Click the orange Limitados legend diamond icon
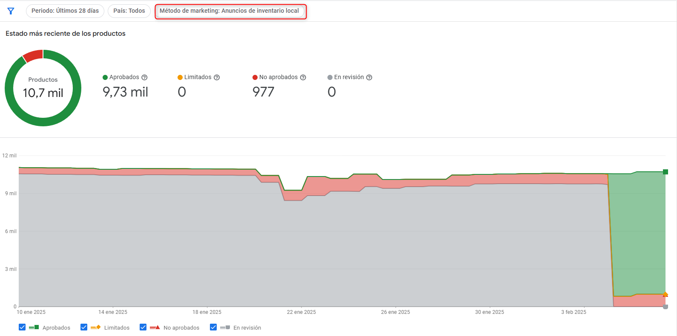677x336 pixels. pyautogui.click(x=96, y=327)
